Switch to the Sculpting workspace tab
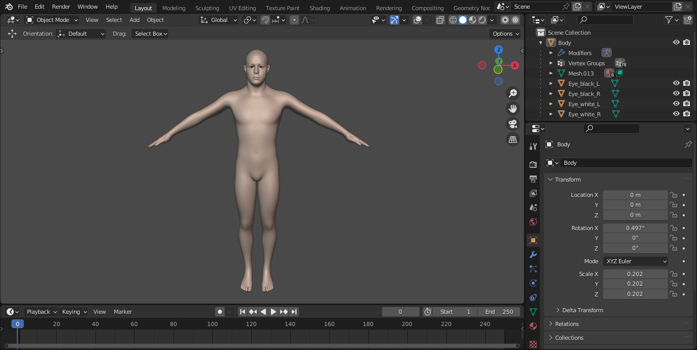697x350 pixels. (207, 8)
